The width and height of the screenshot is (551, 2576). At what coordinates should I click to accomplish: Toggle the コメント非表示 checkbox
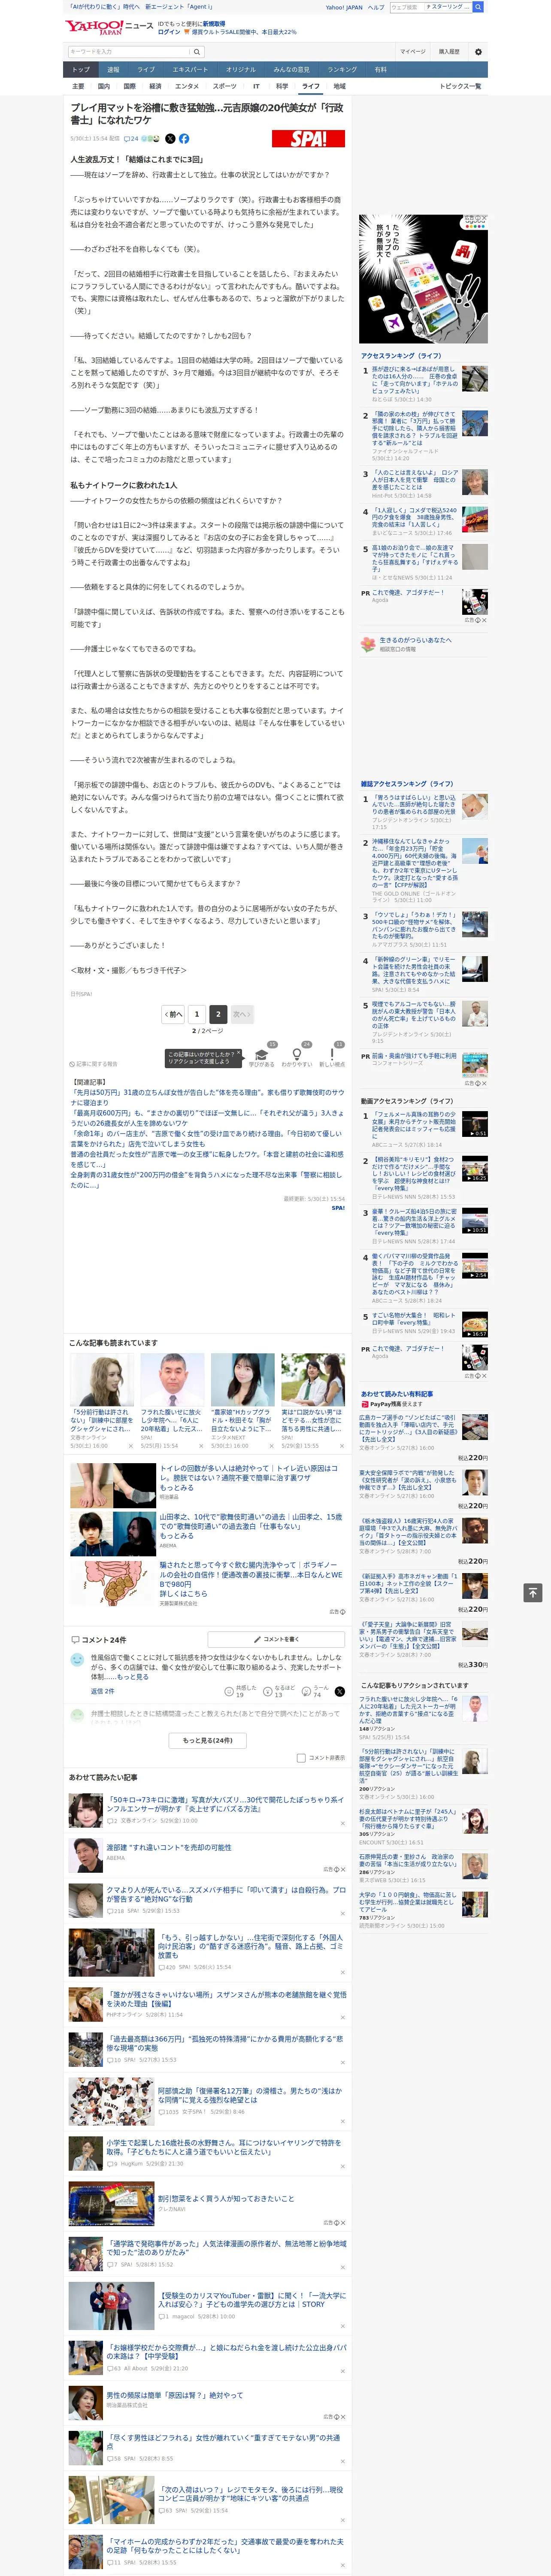301,1758
